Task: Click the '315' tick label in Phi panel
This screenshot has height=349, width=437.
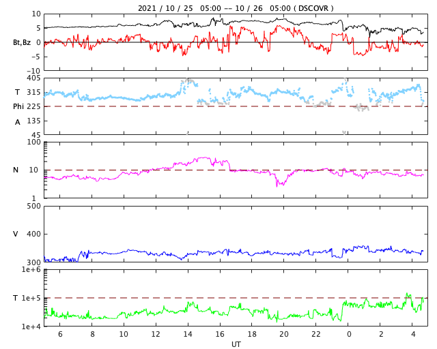Action: [x=33, y=92]
